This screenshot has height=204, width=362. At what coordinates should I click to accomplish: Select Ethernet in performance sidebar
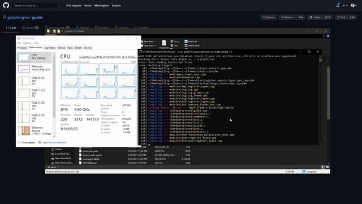pyautogui.click(x=35, y=131)
